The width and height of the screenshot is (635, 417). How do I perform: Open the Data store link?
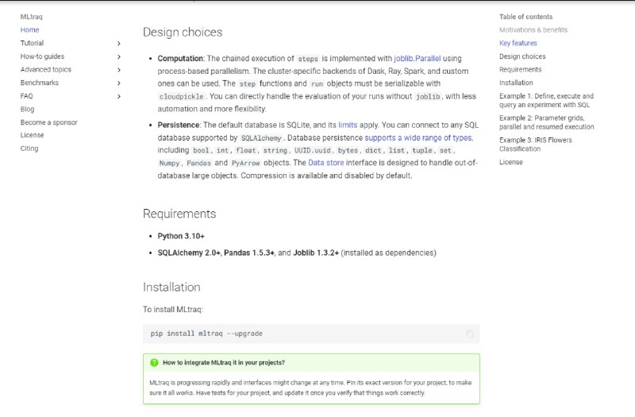tap(325, 163)
